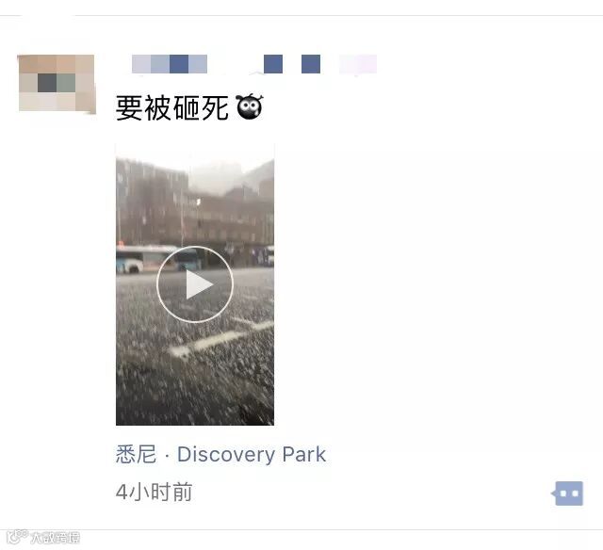This screenshot has width=603, height=550.
Task: Click the words Discovery Park
Action: click(252, 454)
